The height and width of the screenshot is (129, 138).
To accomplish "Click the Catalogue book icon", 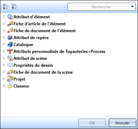I will click(x=10, y=45).
